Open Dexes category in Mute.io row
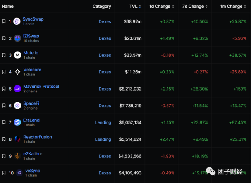 [105, 55]
